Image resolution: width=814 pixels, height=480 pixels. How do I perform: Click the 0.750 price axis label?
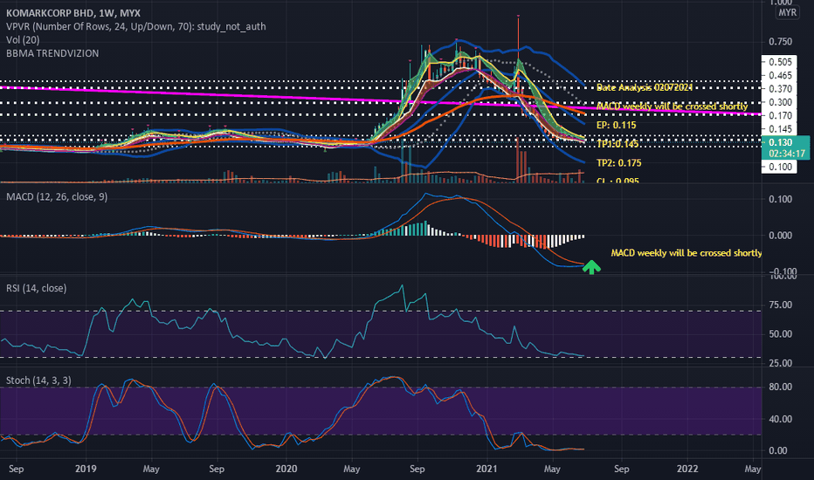[780, 42]
